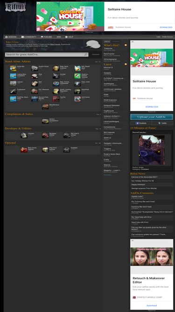Open the ToolTip category icon
This screenshot has height=312, width=175.
click(56, 99)
